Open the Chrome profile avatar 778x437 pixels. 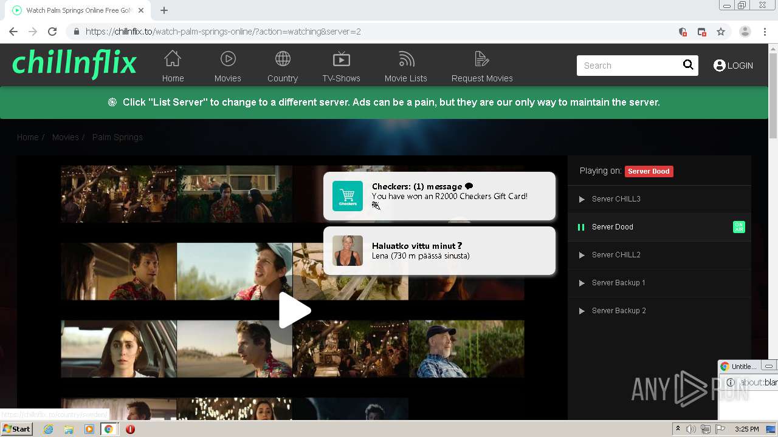(x=745, y=32)
